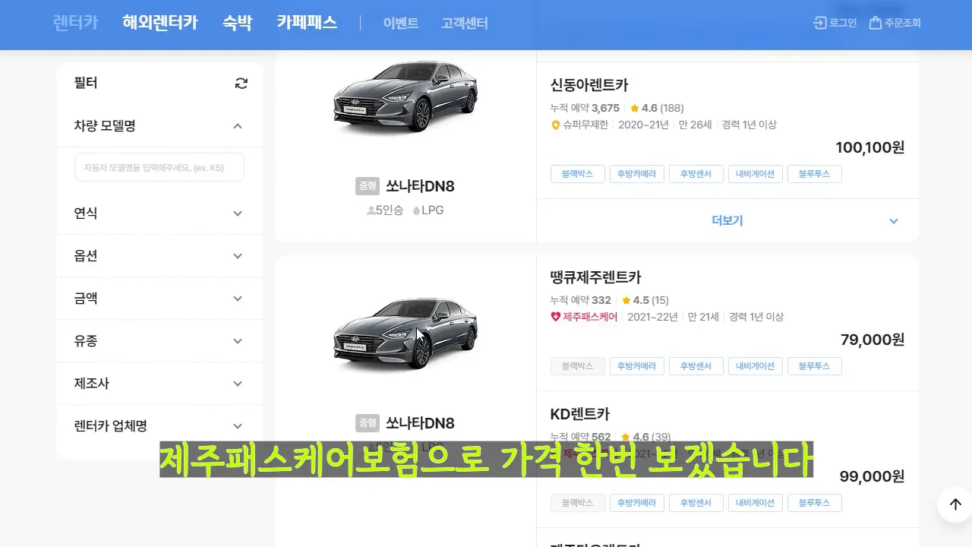Viewport: 972px width, 547px height.
Task: Expand the 렌터카 업체명 filter section
Action: click(238, 426)
